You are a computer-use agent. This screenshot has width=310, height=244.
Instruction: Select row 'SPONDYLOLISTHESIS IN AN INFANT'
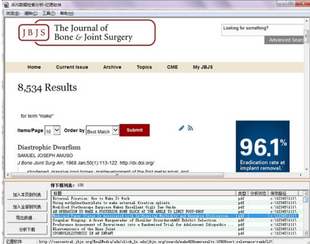[x=175, y=233]
